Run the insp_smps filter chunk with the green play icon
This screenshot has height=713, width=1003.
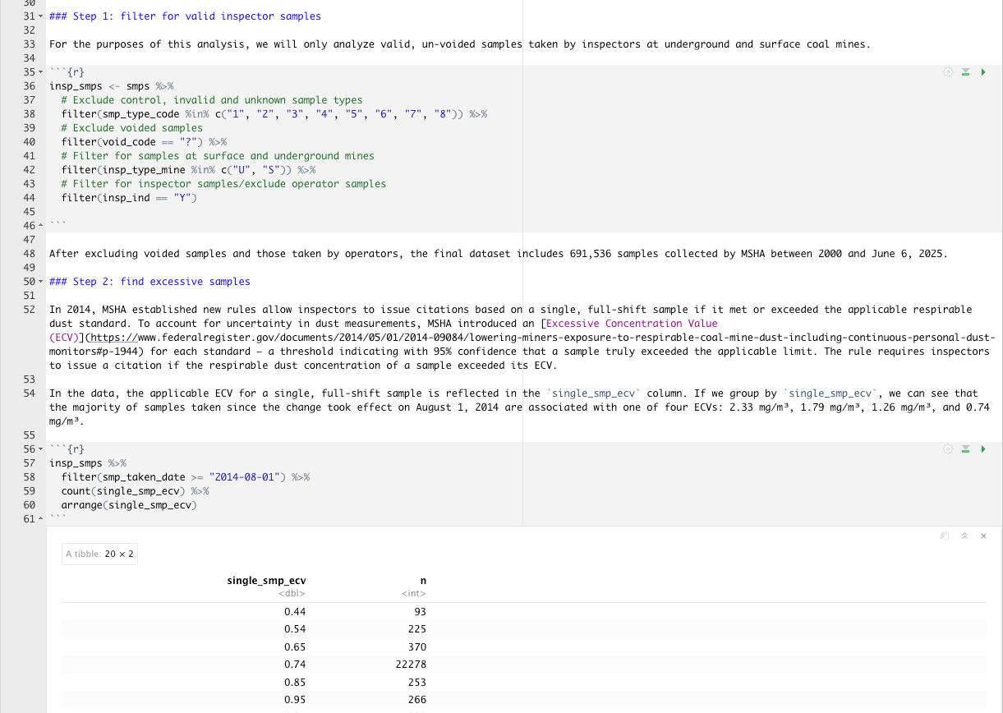coord(983,72)
